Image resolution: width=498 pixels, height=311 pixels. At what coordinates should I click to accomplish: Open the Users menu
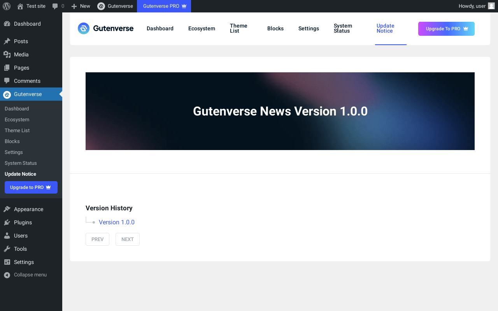(31, 236)
